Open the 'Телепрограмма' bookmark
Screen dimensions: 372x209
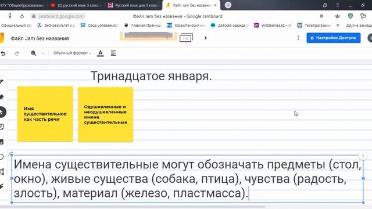[x=314, y=26]
